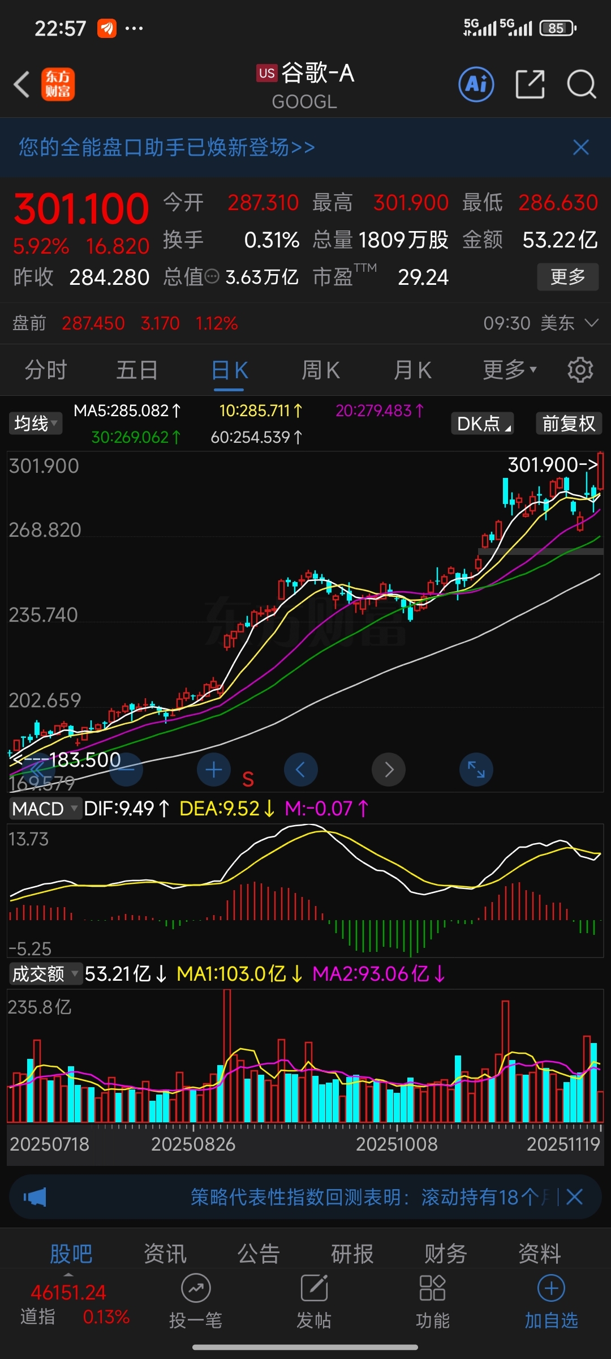
Task: Tap the red S signal marker
Action: (248, 780)
